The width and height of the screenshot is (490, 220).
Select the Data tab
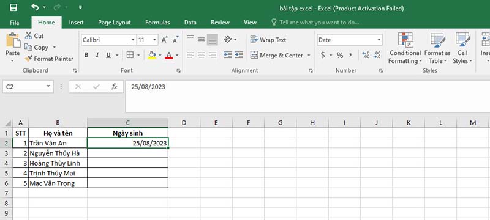pyautogui.click(x=190, y=23)
